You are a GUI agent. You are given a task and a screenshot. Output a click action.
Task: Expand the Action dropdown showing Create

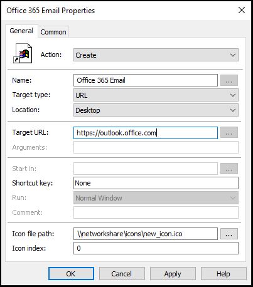point(156,55)
